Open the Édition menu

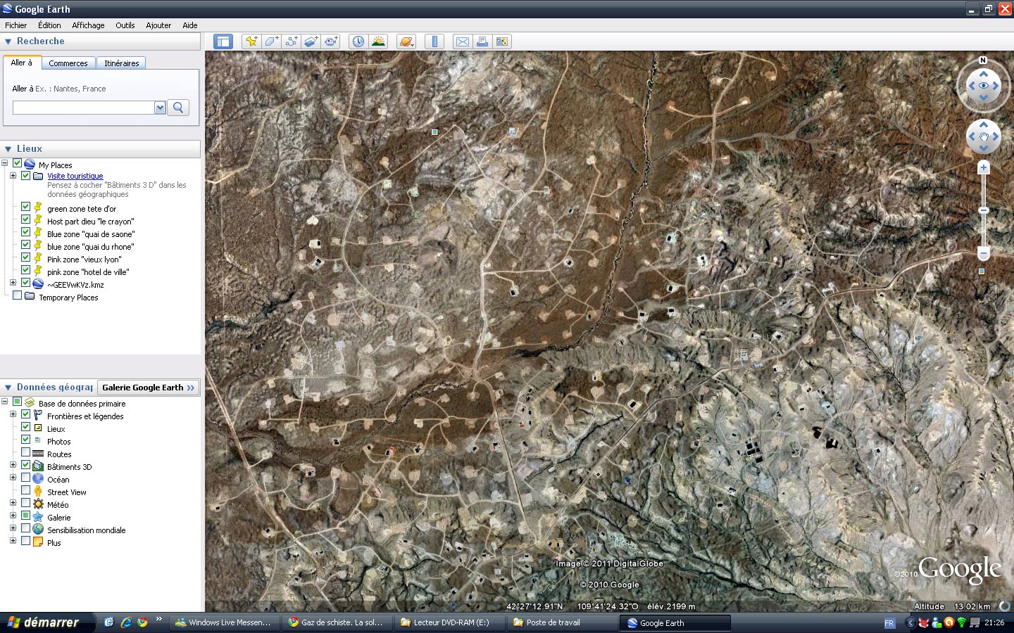click(x=49, y=25)
